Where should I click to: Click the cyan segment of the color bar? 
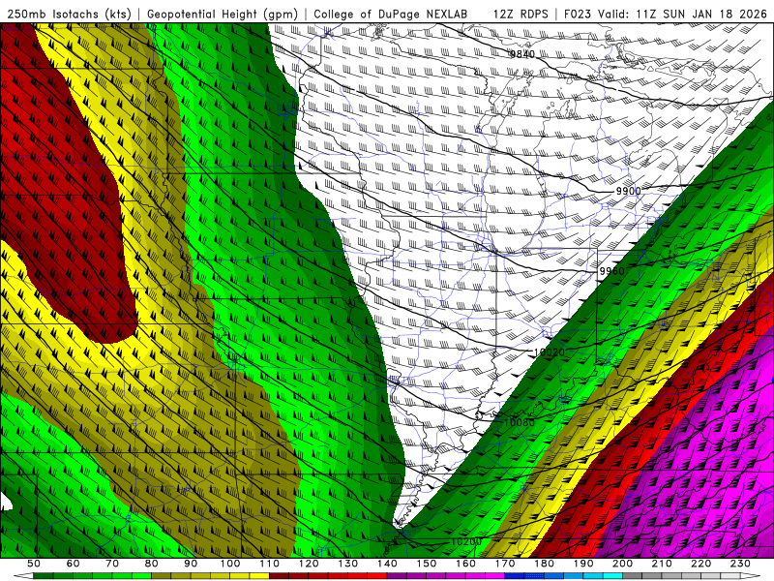(x=613, y=576)
